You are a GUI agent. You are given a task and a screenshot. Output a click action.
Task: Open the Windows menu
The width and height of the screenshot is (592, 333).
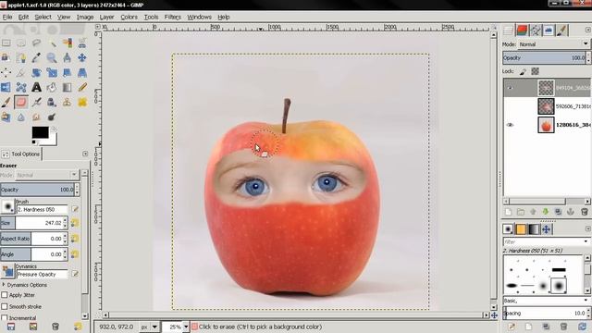pos(200,17)
